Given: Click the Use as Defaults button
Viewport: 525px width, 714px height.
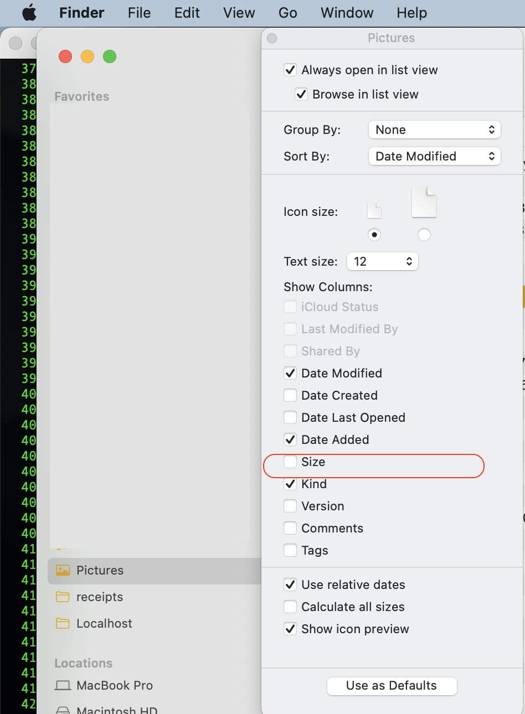Looking at the screenshot, I should 392,686.
